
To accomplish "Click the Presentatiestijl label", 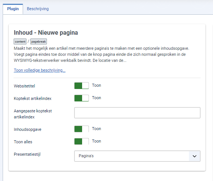I will tap(27, 154).
